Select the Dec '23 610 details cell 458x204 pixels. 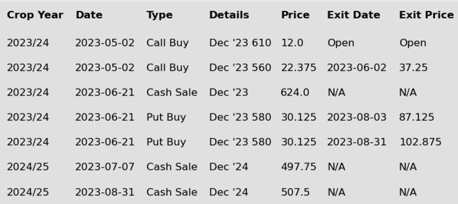coord(240,43)
